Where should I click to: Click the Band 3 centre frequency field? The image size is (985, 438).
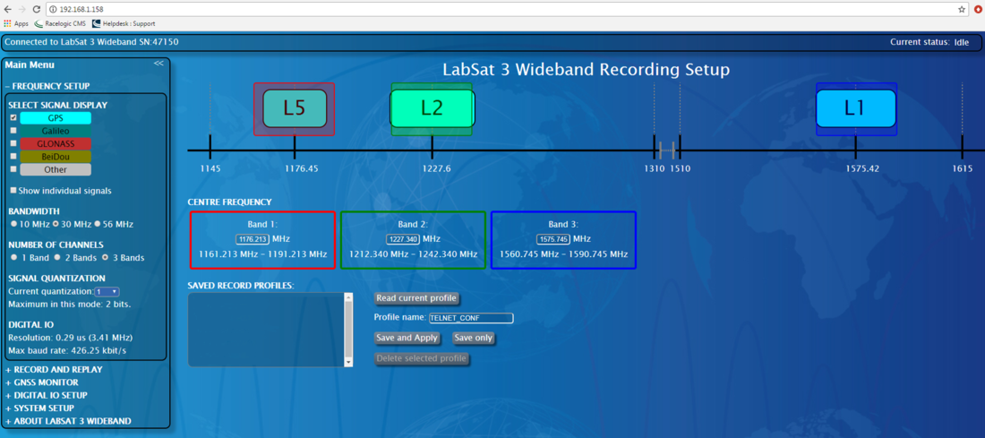pyautogui.click(x=553, y=239)
